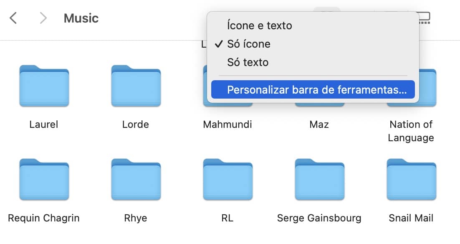This screenshot has width=460, height=244.
Task: Switch to gallery view in the toolbar
Action: [x=424, y=18]
